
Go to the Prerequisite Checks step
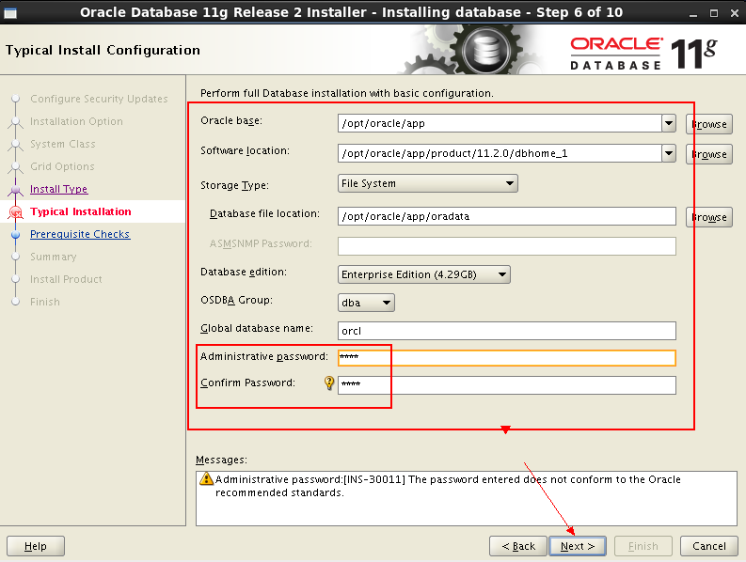pyautogui.click(x=80, y=234)
